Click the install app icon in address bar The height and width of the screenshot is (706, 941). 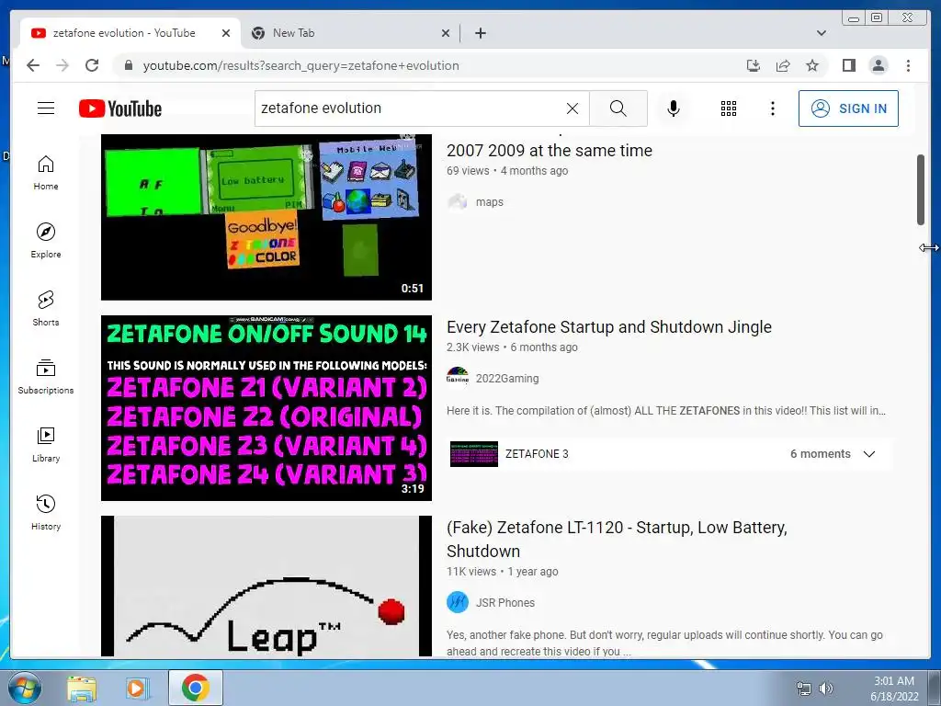[754, 65]
